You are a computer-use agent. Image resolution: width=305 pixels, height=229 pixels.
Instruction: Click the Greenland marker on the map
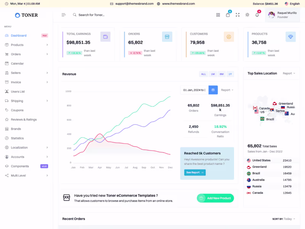tap(274, 103)
